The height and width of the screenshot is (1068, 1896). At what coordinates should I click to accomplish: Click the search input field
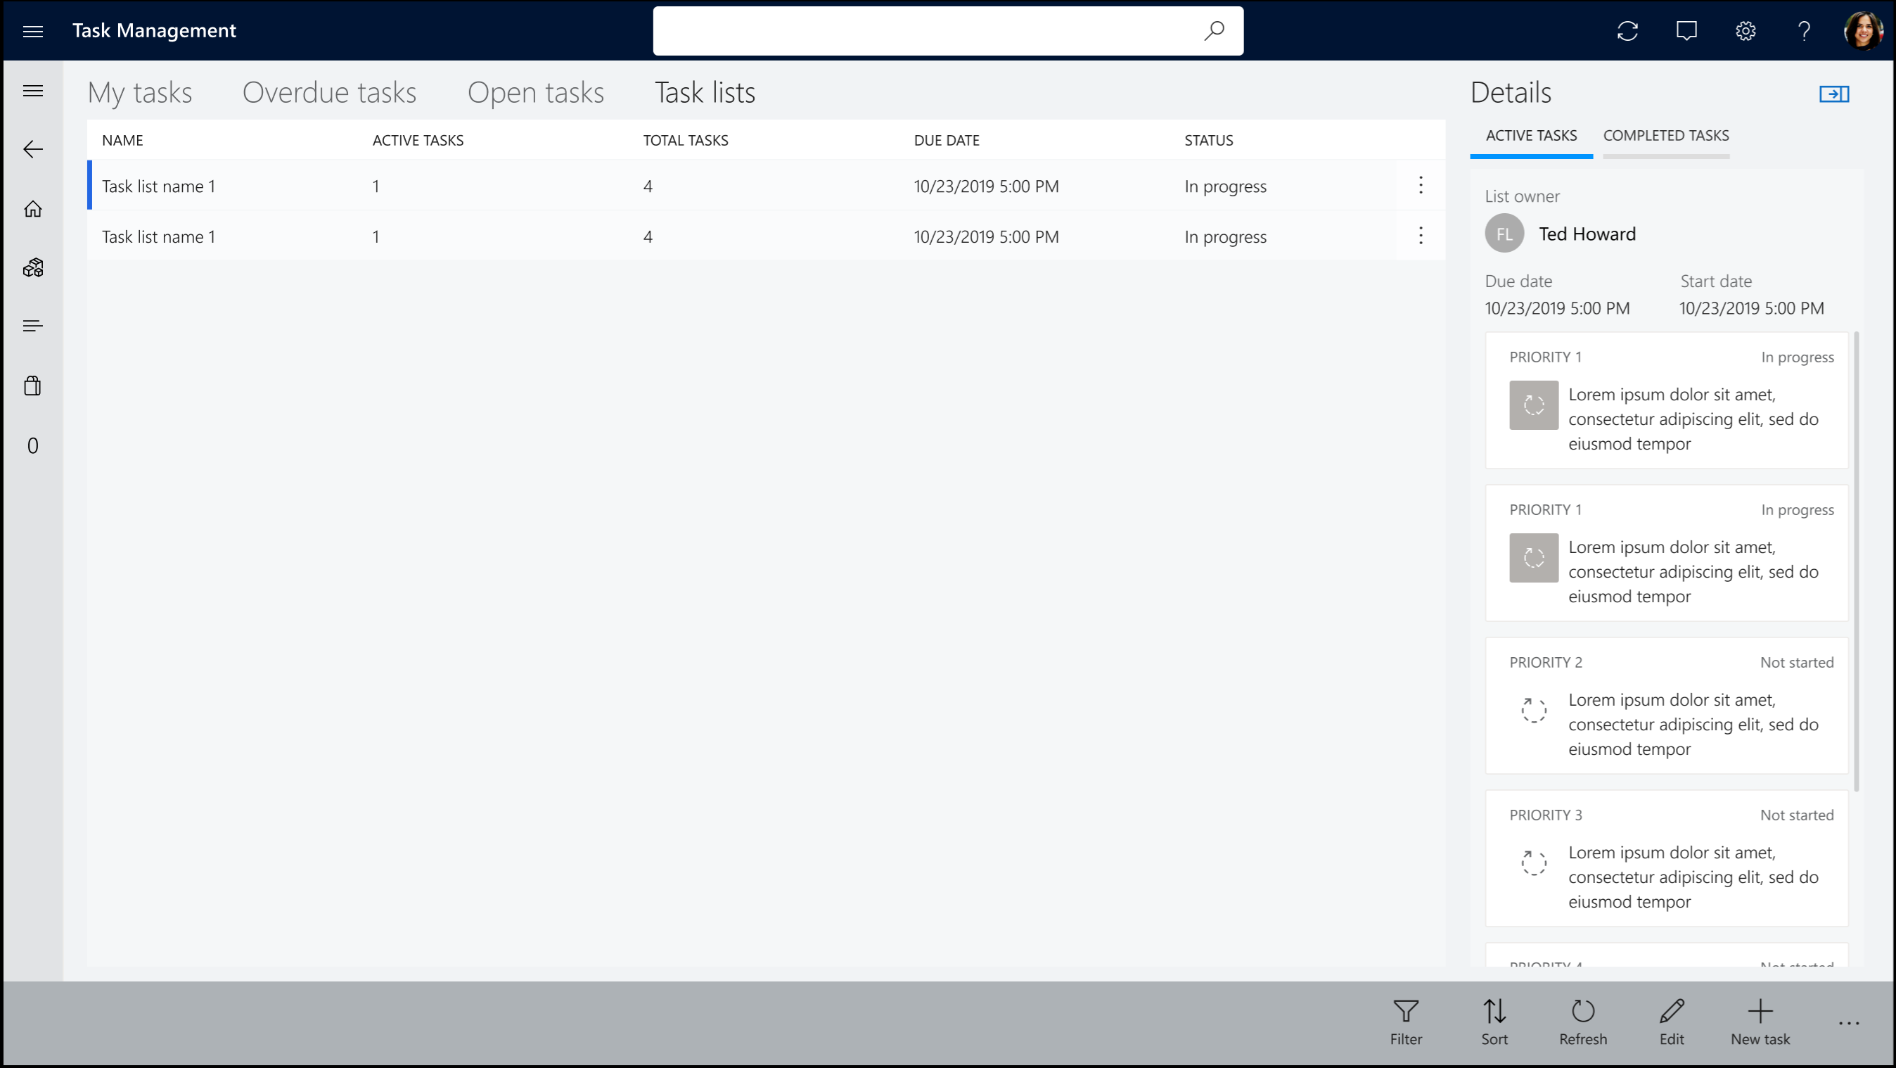pos(948,30)
